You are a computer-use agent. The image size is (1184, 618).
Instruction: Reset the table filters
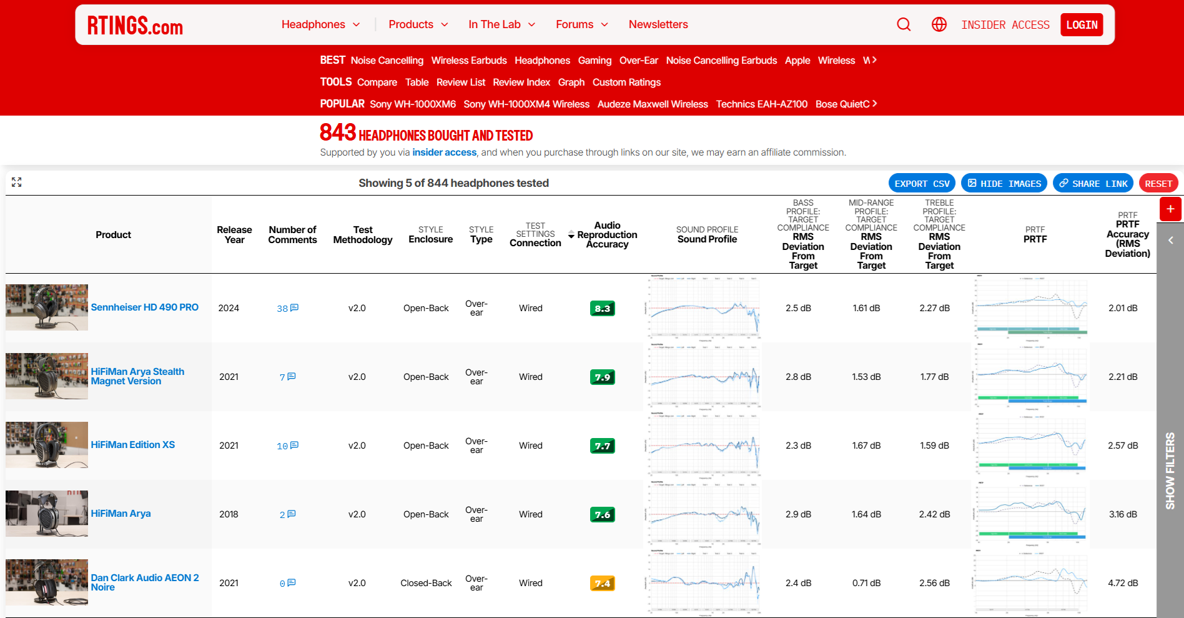coord(1158,183)
